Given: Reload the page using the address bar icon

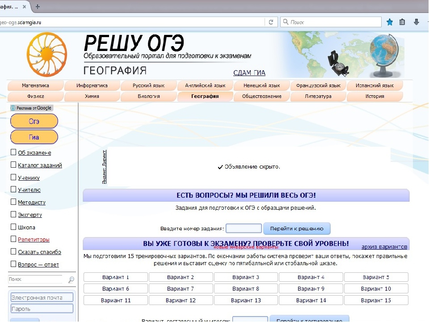Looking at the screenshot, I should point(271,22).
